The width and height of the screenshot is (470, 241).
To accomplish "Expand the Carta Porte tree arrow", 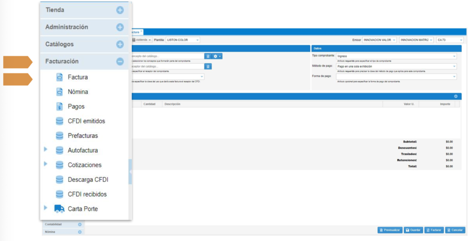I will pyautogui.click(x=45, y=208).
